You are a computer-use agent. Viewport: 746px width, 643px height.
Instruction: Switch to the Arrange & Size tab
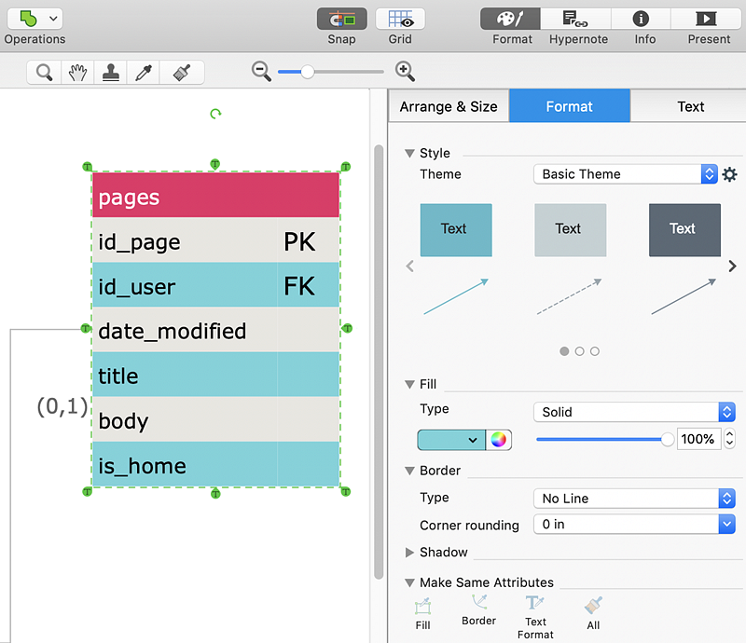click(449, 106)
